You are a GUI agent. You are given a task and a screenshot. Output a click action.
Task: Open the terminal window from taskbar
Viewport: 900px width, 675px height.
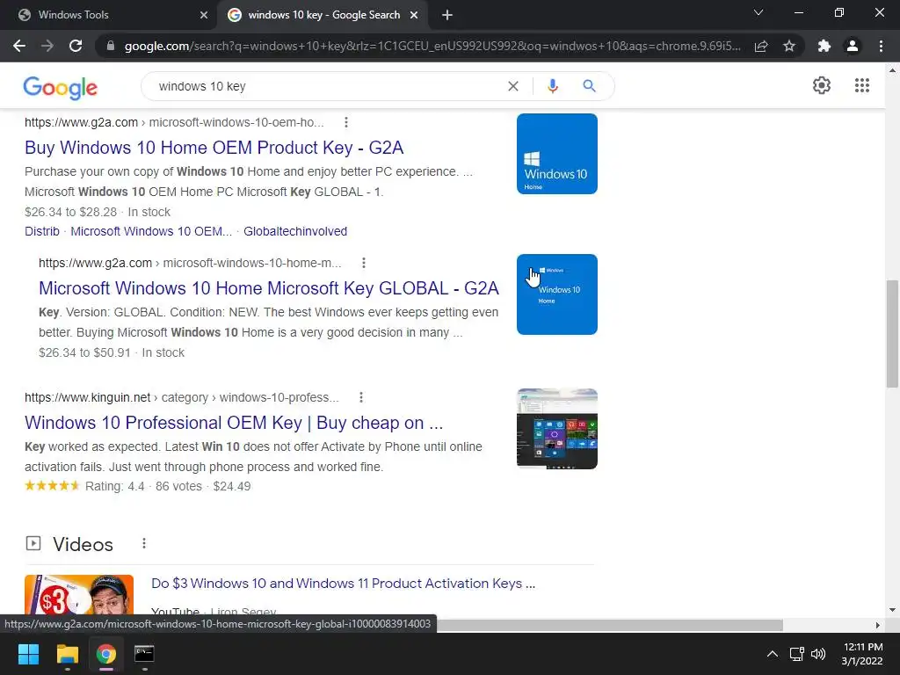(144, 654)
